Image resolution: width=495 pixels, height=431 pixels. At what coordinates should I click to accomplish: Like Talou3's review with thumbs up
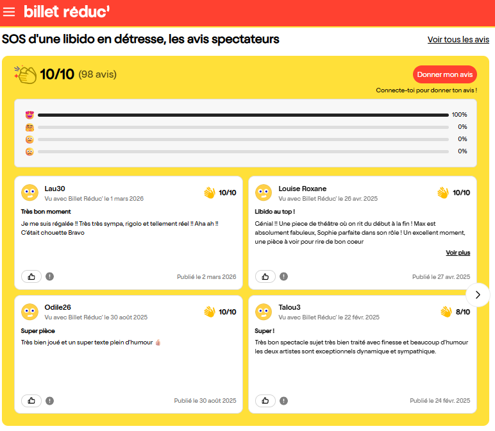[265, 400]
